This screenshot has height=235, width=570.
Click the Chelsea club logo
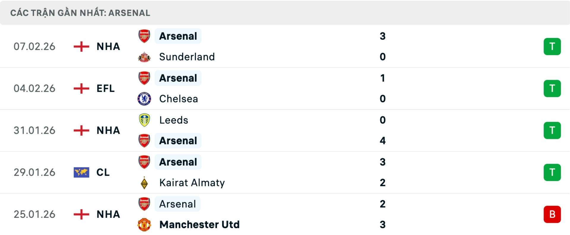(144, 99)
